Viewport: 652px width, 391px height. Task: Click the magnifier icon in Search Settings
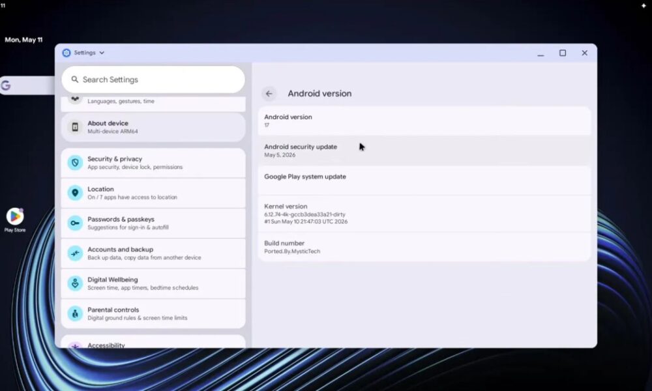point(75,80)
